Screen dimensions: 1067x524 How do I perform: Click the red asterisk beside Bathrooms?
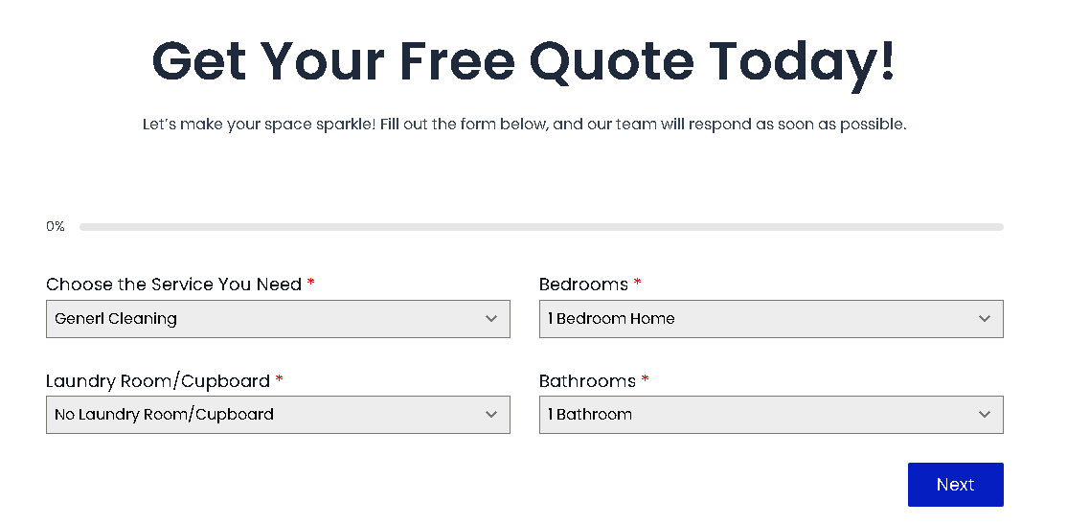click(x=646, y=380)
